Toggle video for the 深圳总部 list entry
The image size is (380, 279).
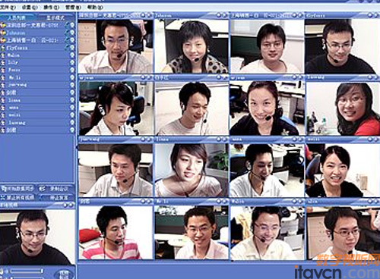tap(72, 25)
